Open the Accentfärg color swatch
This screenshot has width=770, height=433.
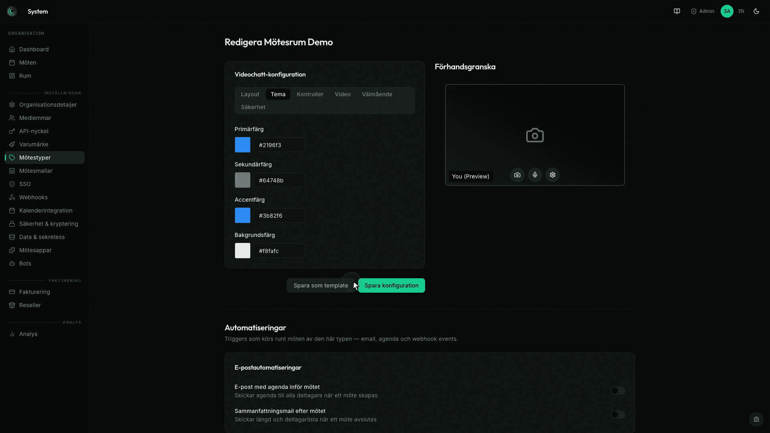243,215
